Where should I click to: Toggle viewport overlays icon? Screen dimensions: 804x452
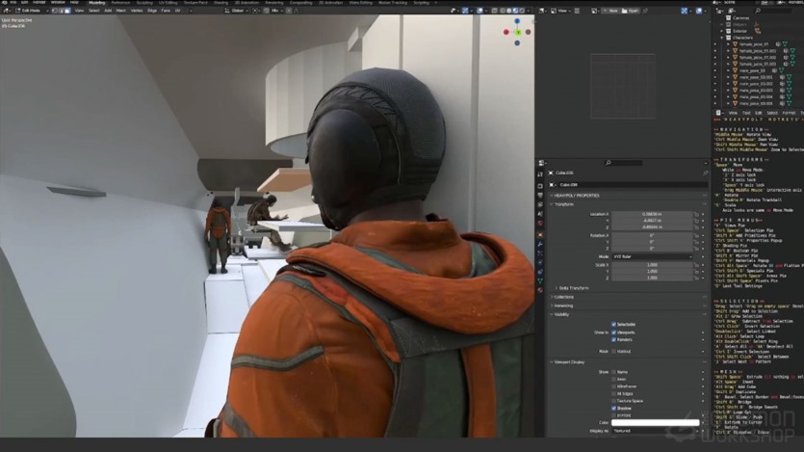tap(480, 11)
